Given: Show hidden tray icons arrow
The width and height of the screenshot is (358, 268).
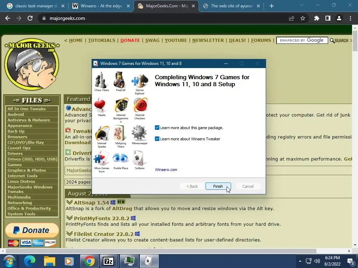Looking at the screenshot, I should tap(300, 261).
